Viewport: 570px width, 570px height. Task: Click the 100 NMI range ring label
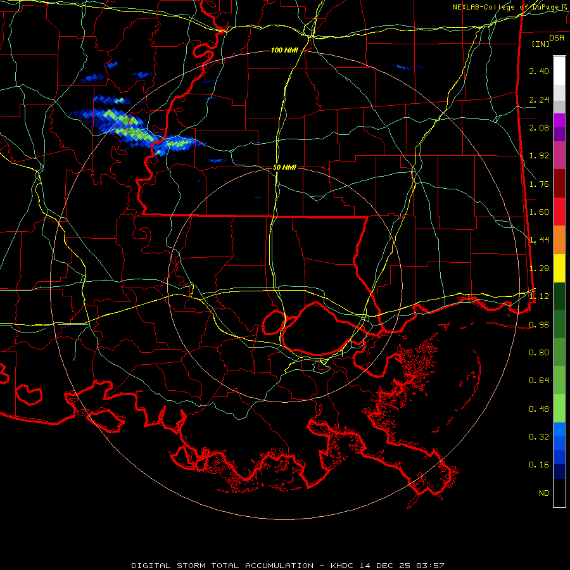point(284,50)
